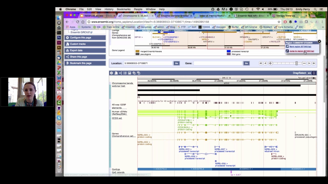The height and width of the screenshot is (184, 328).
Task: Focus the Location input field
Action: pos(148,63)
